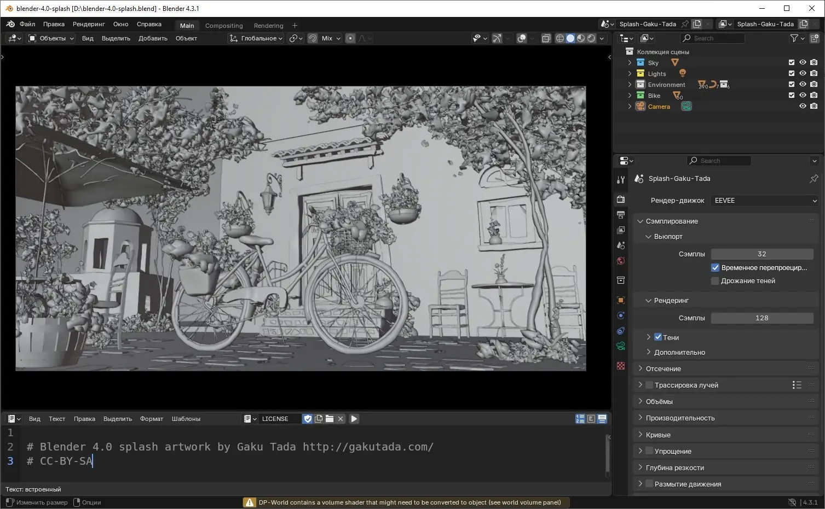Open the World properties tab
This screenshot has width=825, height=509.
point(621,261)
